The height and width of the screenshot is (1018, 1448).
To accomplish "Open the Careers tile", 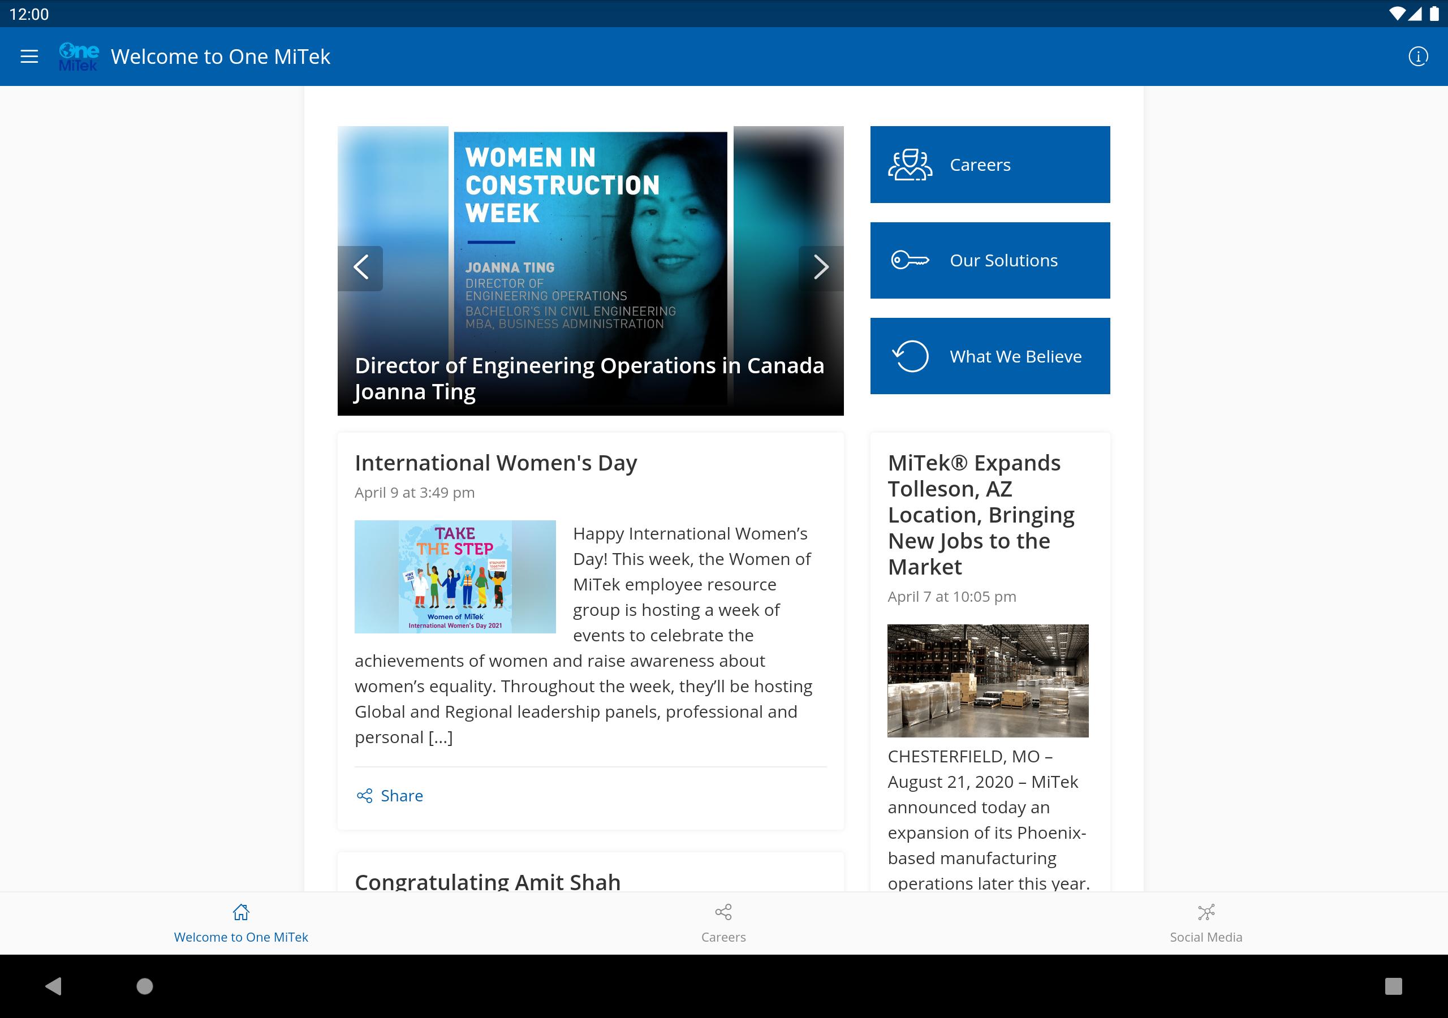I will pos(990,165).
